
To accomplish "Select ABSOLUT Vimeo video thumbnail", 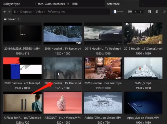I will tap(63, 103).
